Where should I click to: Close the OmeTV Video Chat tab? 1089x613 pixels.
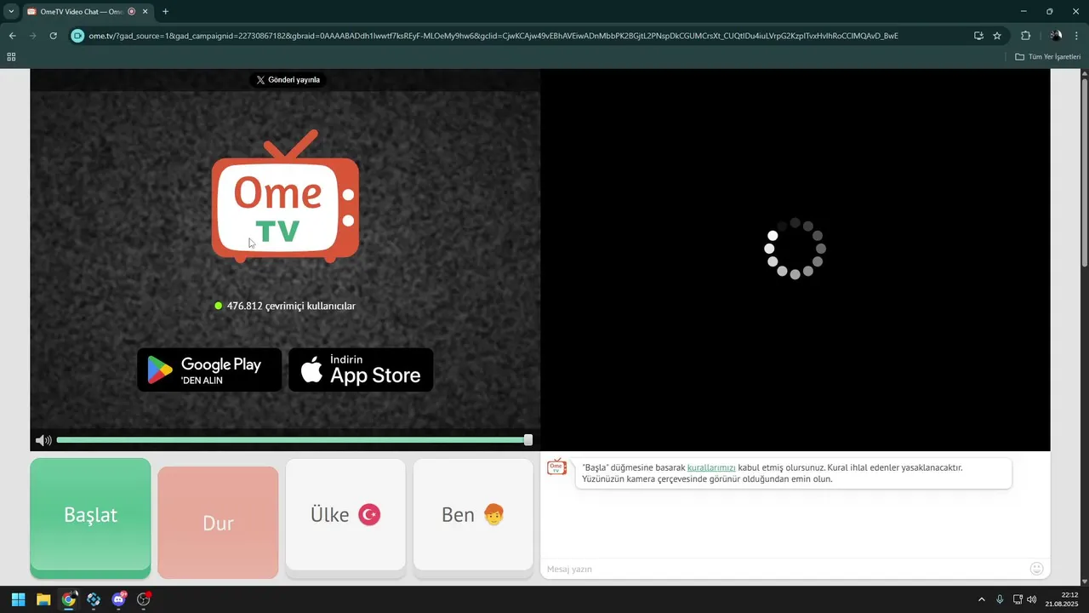[145, 12]
